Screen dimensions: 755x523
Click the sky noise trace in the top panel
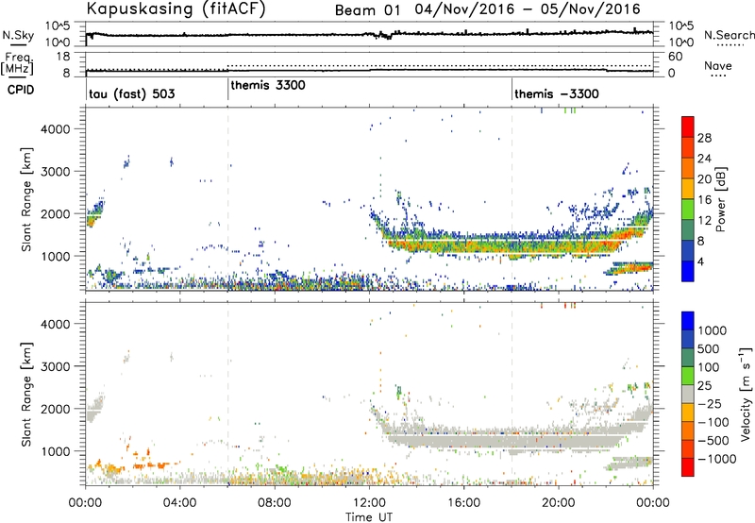(x=369, y=34)
